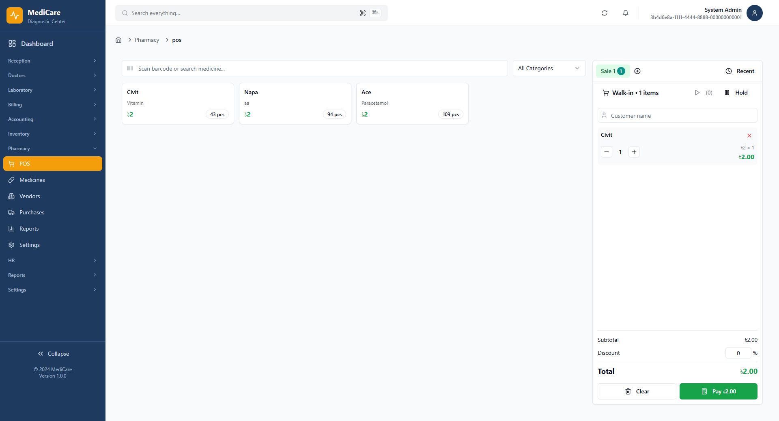Increase Civit quantity with plus button
779x421 pixels.
pyautogui.click(x=634, y=152)
